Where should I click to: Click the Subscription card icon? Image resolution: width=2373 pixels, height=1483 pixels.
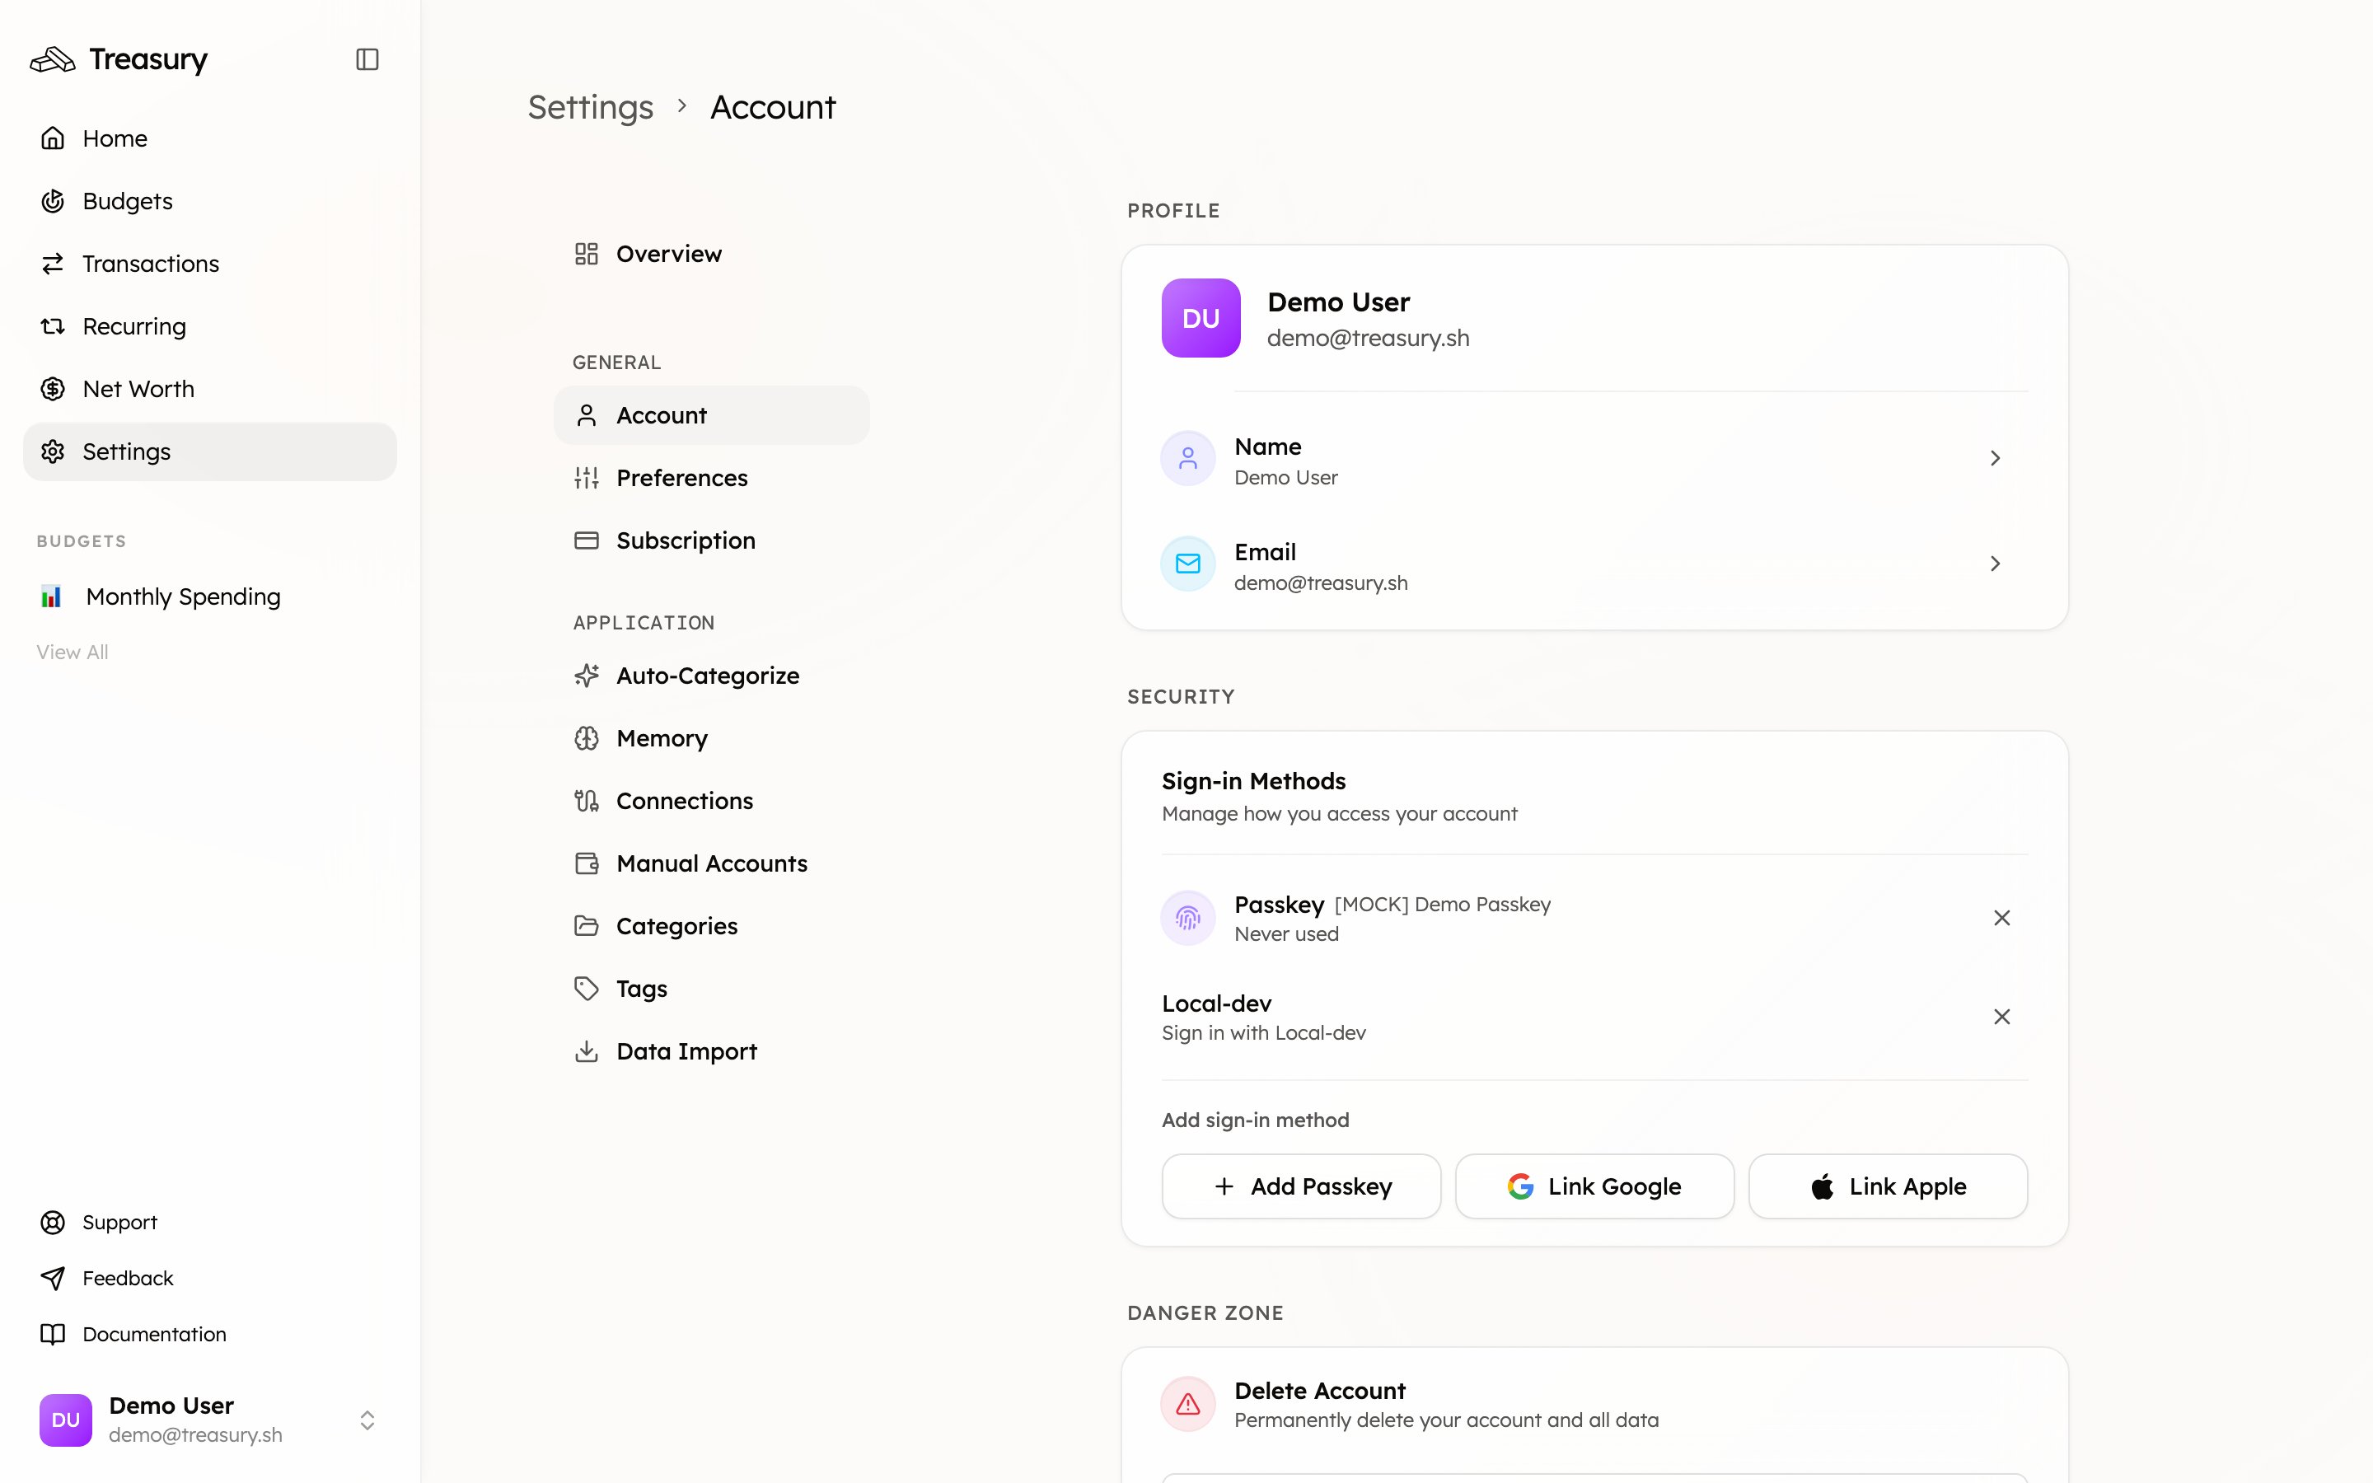tap(587, 540)
